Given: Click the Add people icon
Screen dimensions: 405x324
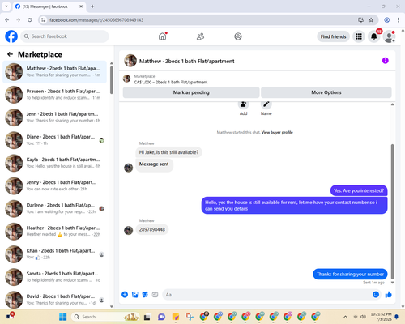Looking at the screenshot, I should (x=243, y=104).
